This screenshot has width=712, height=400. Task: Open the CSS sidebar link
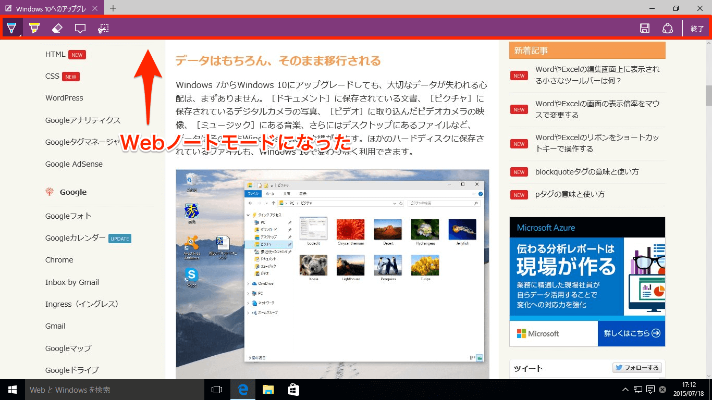pos(52,76)
